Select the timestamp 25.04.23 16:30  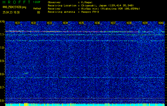(11, 12)
